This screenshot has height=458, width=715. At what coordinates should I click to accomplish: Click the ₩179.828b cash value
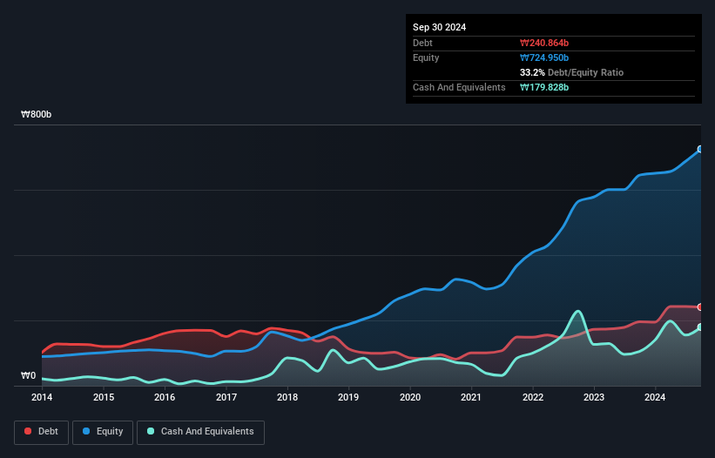[544, 87]
